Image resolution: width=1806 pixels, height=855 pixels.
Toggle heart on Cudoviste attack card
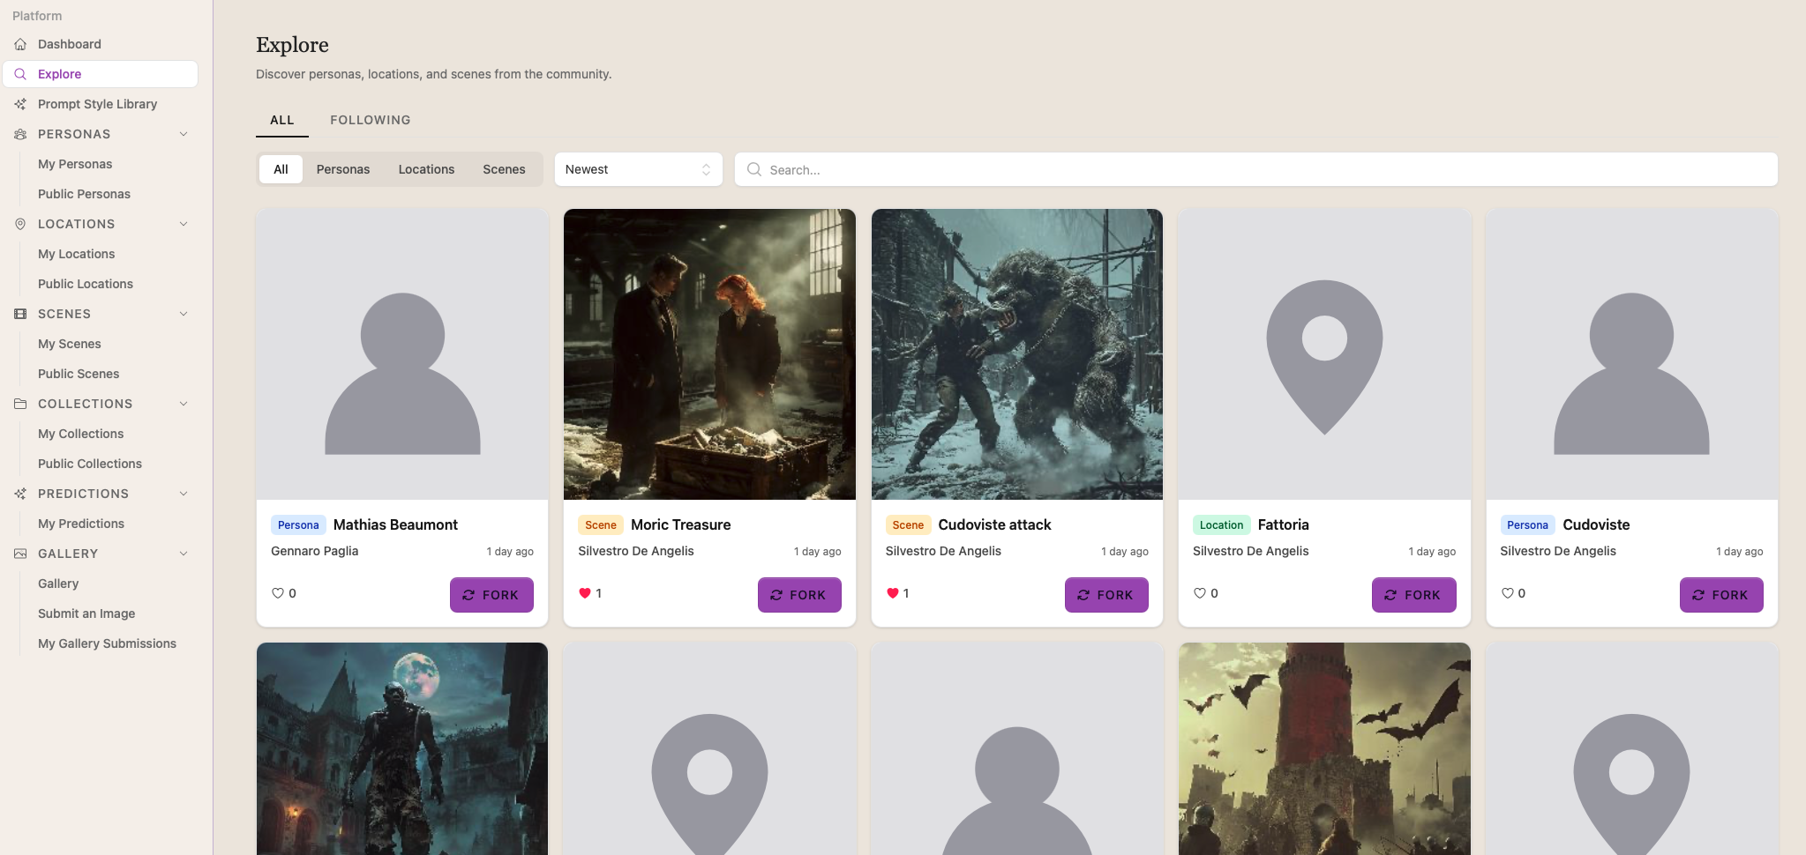click(x=892, y=593)
